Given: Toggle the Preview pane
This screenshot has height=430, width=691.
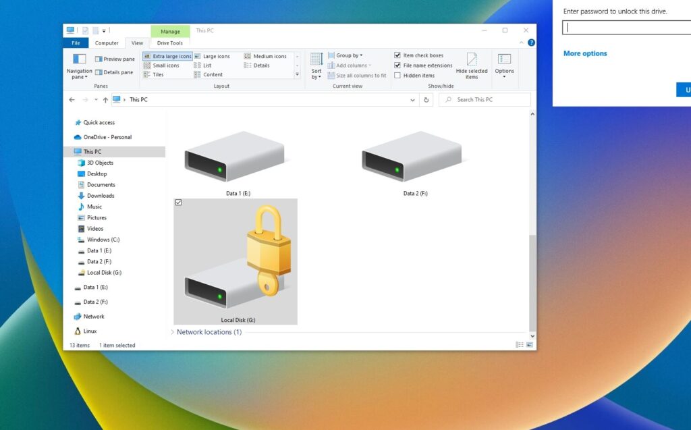Looking at the screenshot, I should click(115, 59).
